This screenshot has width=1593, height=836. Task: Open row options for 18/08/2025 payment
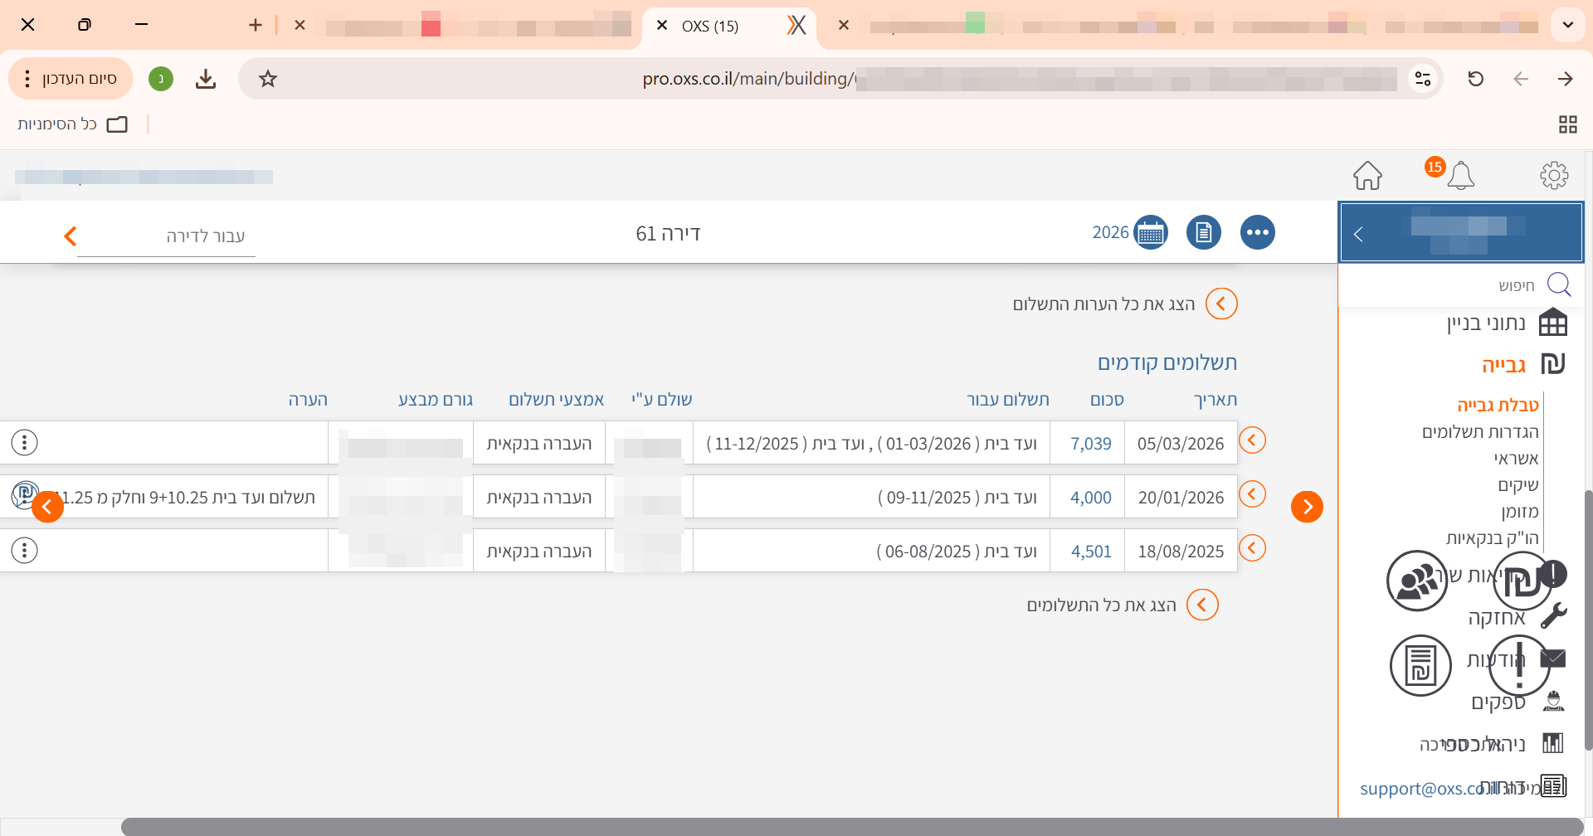pyautogui.click(x=25, y=550)
